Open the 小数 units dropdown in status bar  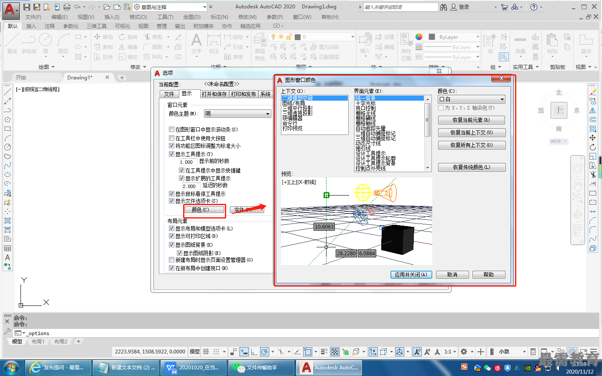pos(513,352)
